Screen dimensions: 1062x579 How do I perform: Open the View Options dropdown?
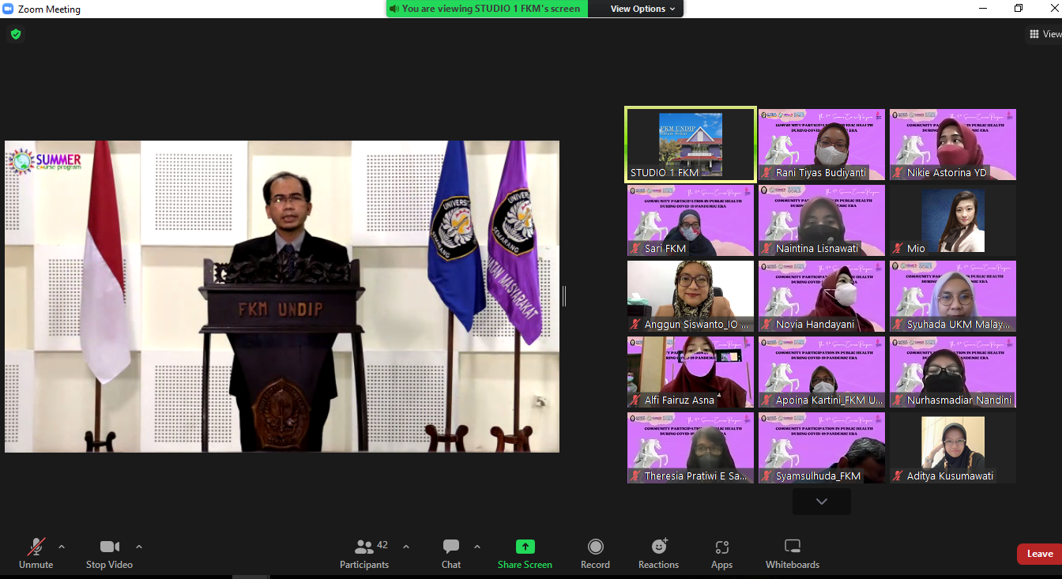point(642,9)
